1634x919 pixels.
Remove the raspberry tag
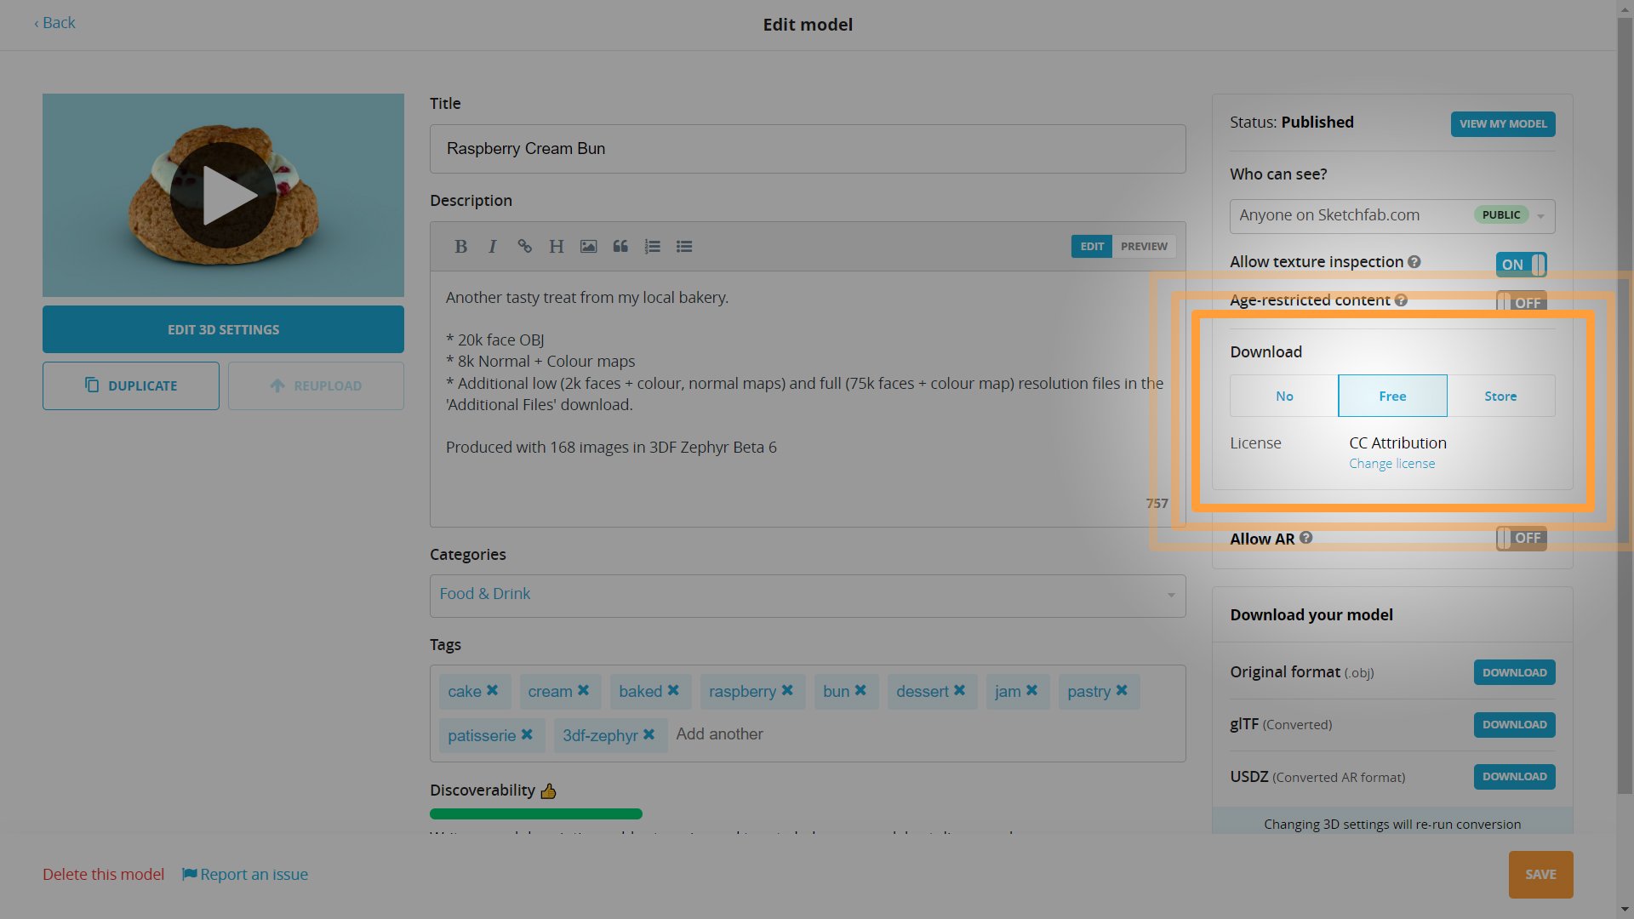[787, 691]
